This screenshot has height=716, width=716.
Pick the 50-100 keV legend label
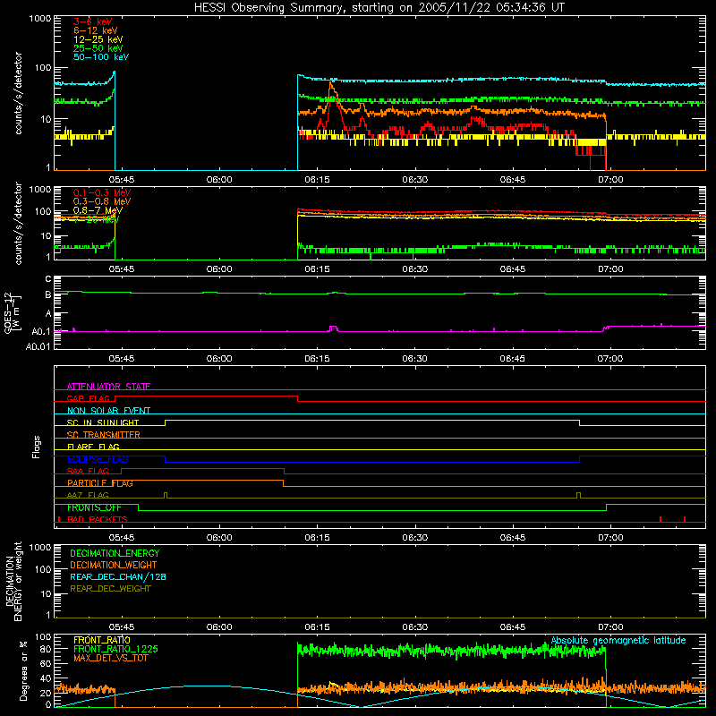101,57
